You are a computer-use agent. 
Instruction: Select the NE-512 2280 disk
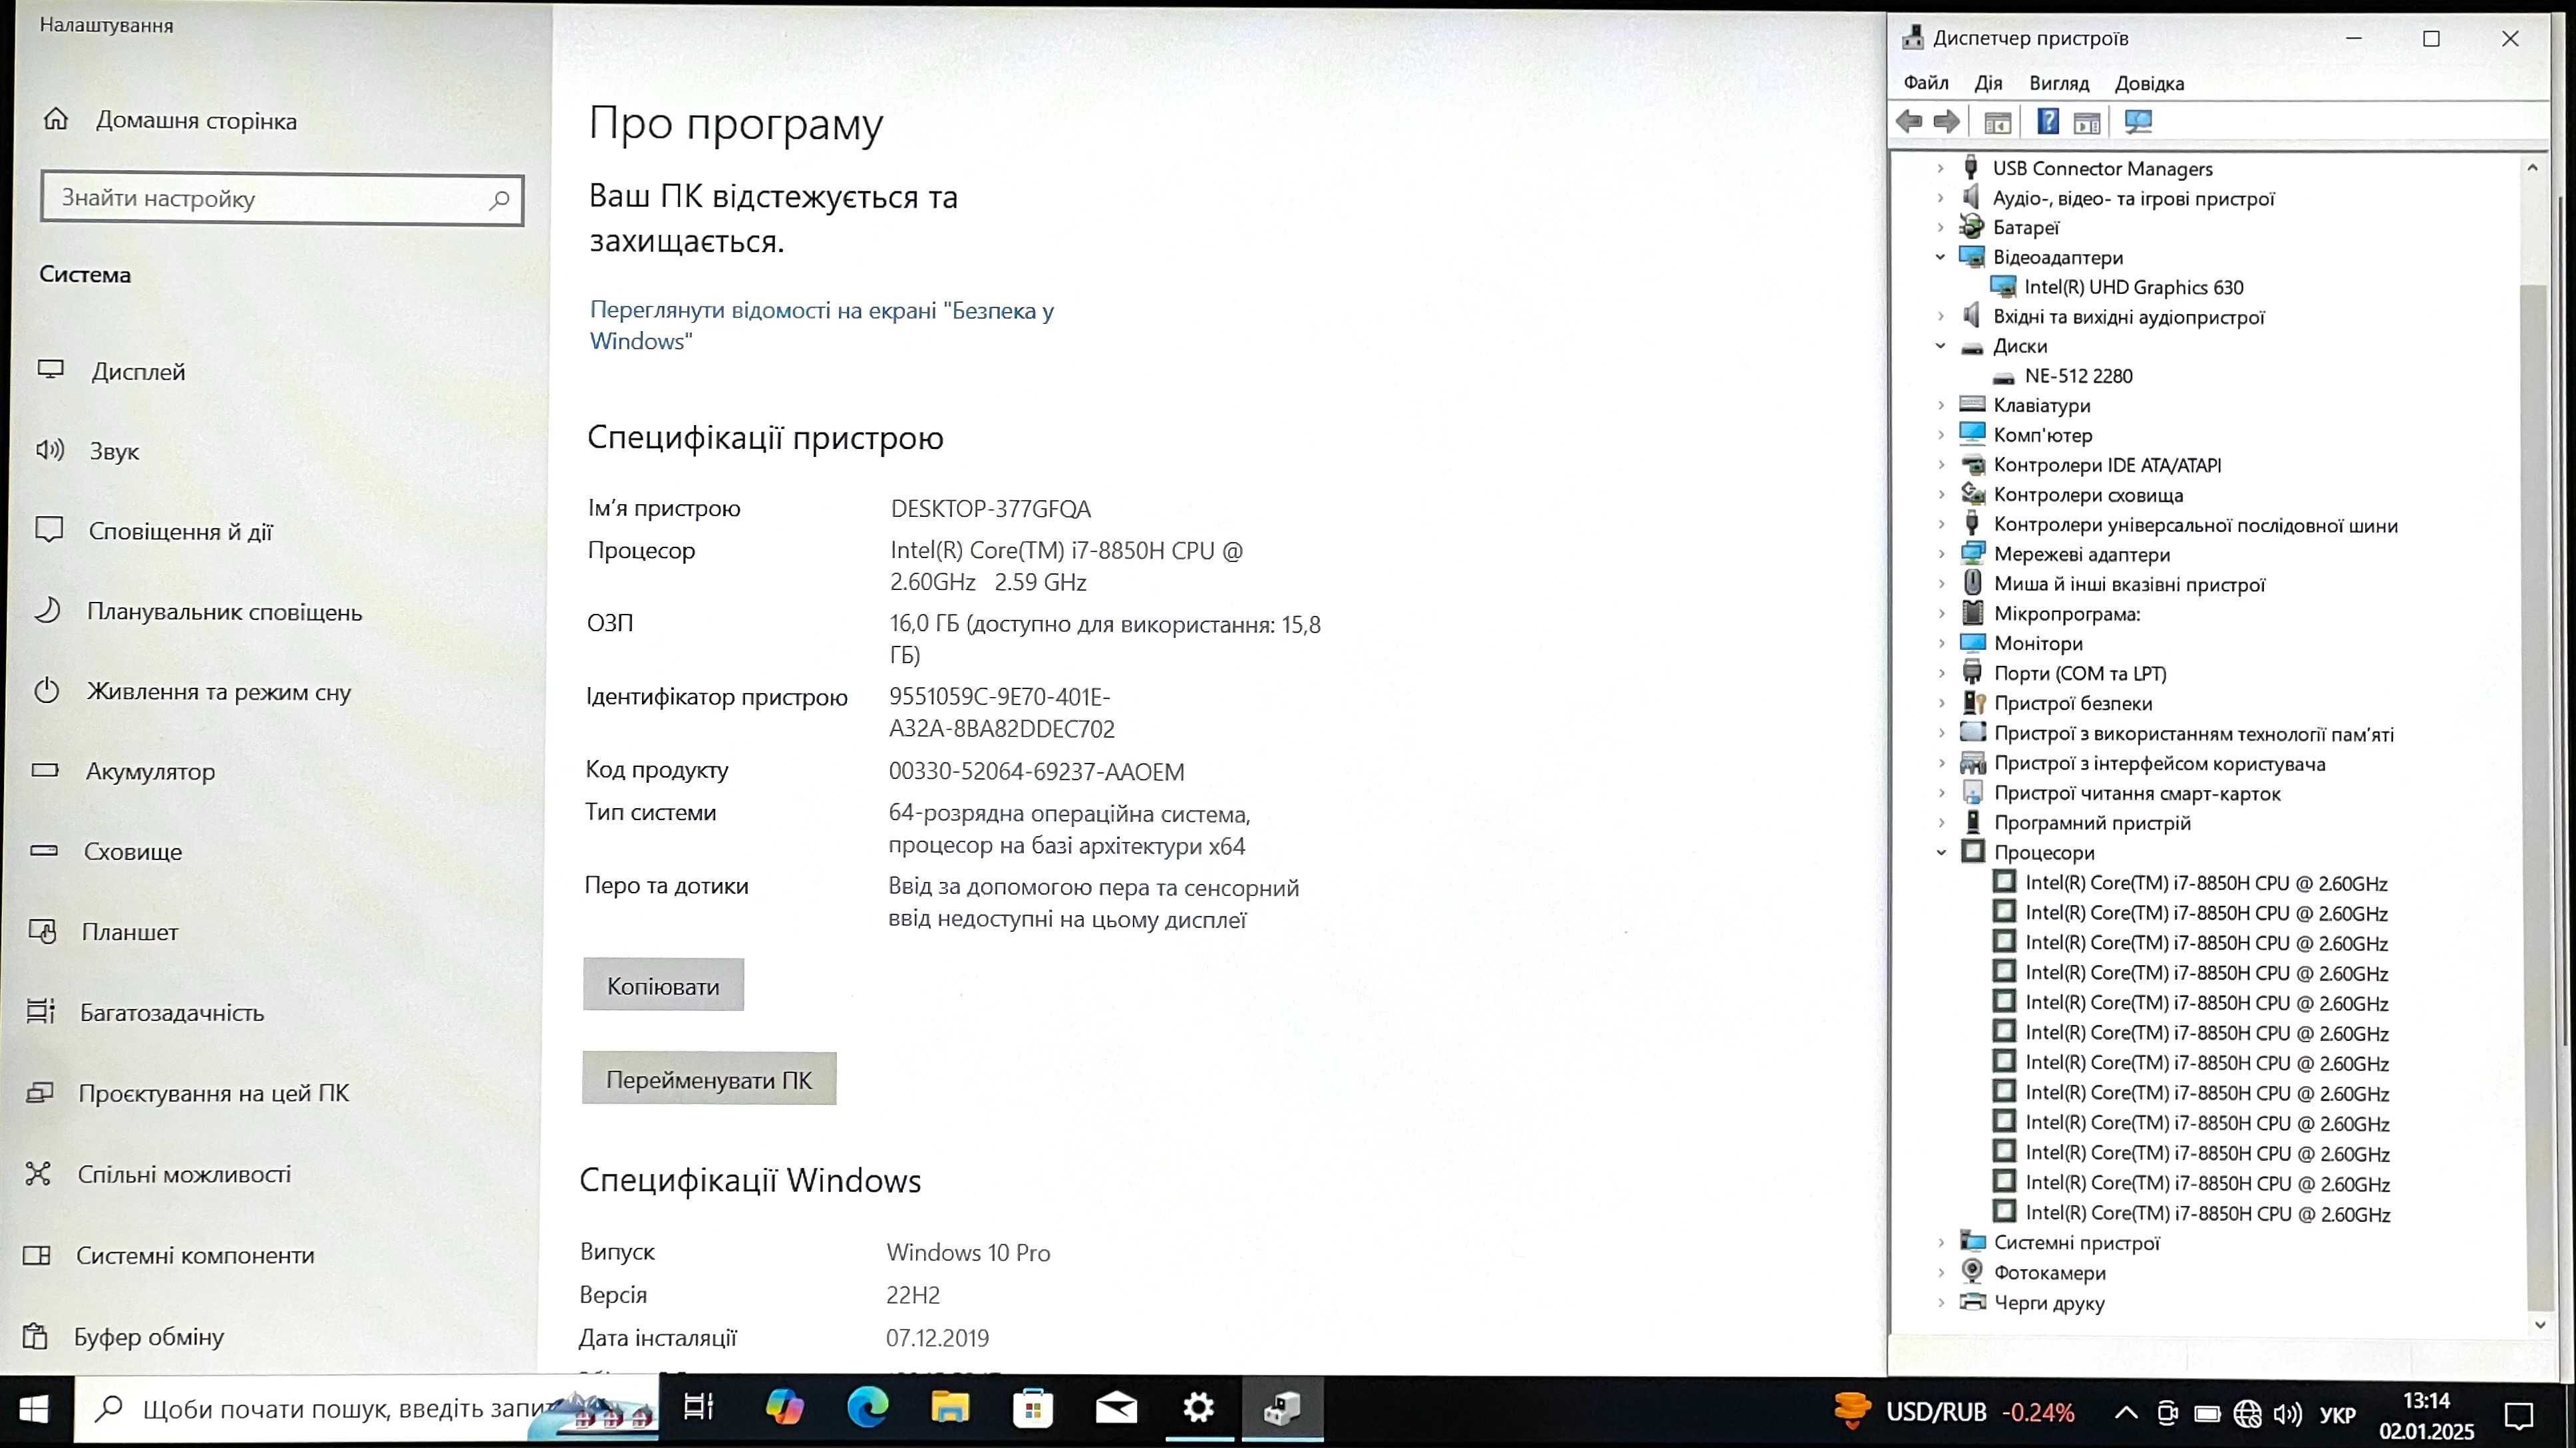pyautogui.click(x=2078, y=376)
